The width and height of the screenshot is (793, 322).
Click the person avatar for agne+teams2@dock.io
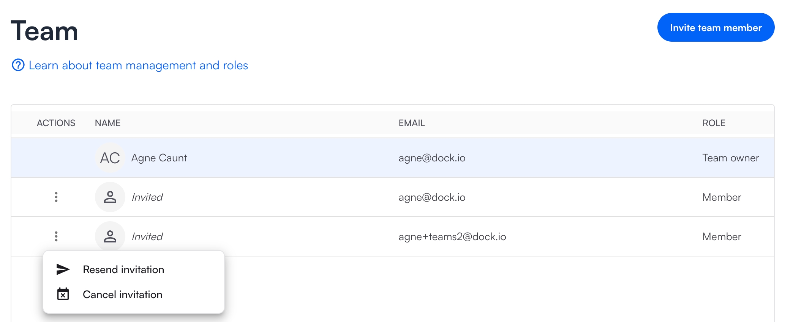coord(110,236)
